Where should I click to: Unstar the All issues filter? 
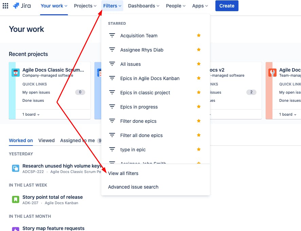coord(198,64)
